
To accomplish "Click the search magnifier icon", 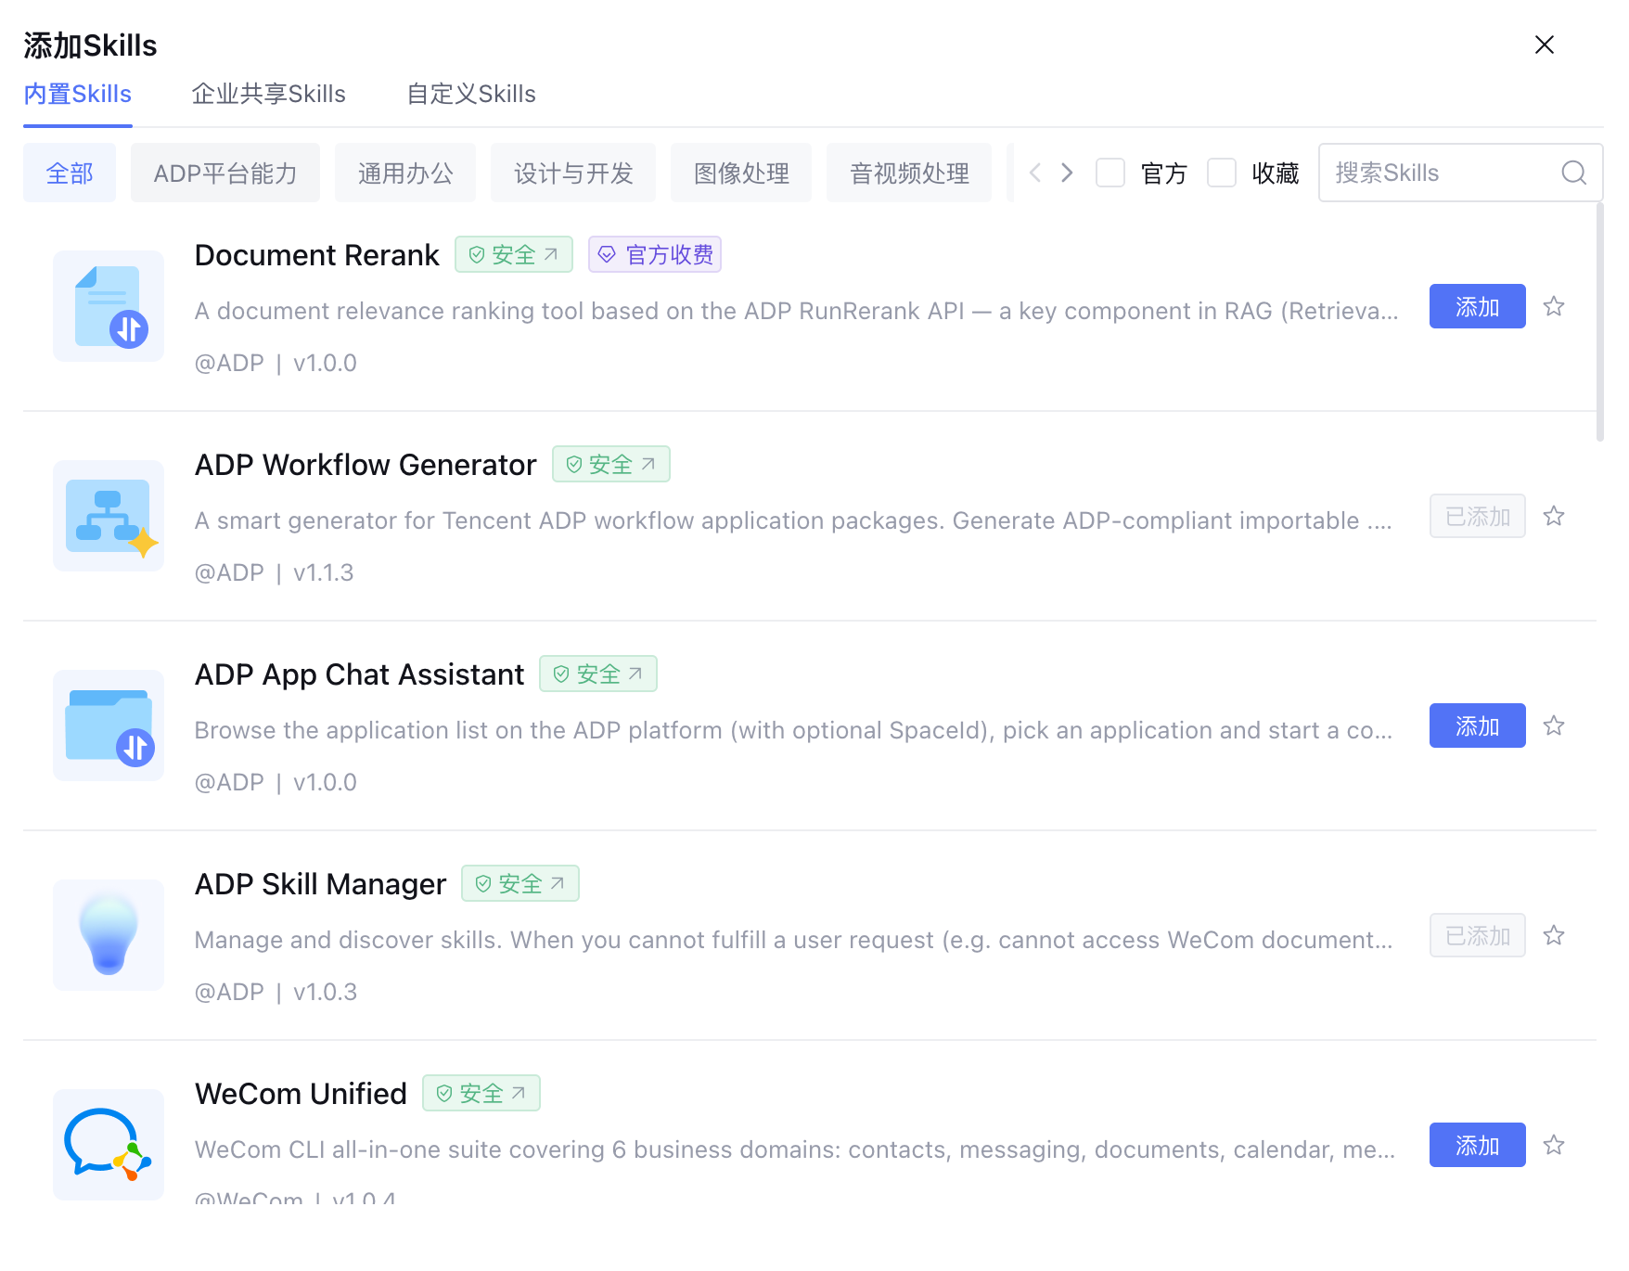I will click(1573, 173).
